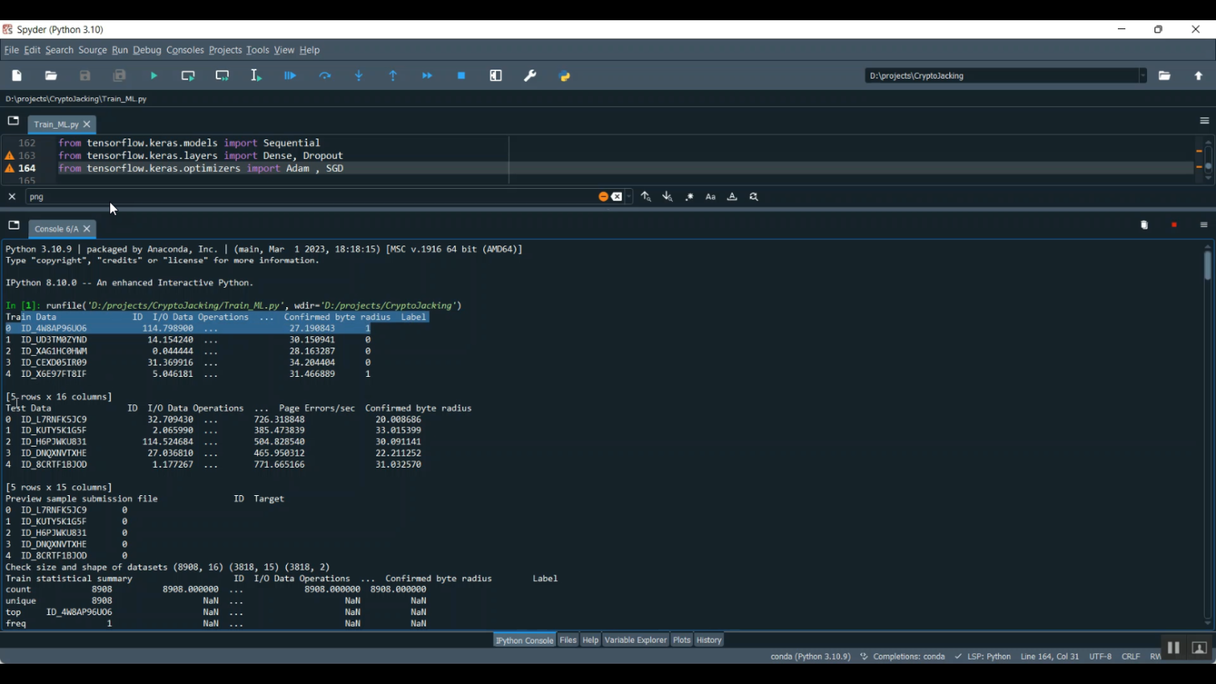This screenshot has width=1216, height=684.
Task: Expand the working directory dropdown
Action: pos(1142,76)
